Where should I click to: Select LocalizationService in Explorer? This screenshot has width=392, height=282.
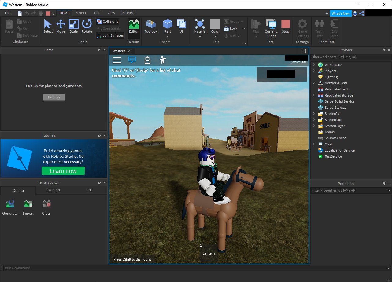click(x=339, y=150)
